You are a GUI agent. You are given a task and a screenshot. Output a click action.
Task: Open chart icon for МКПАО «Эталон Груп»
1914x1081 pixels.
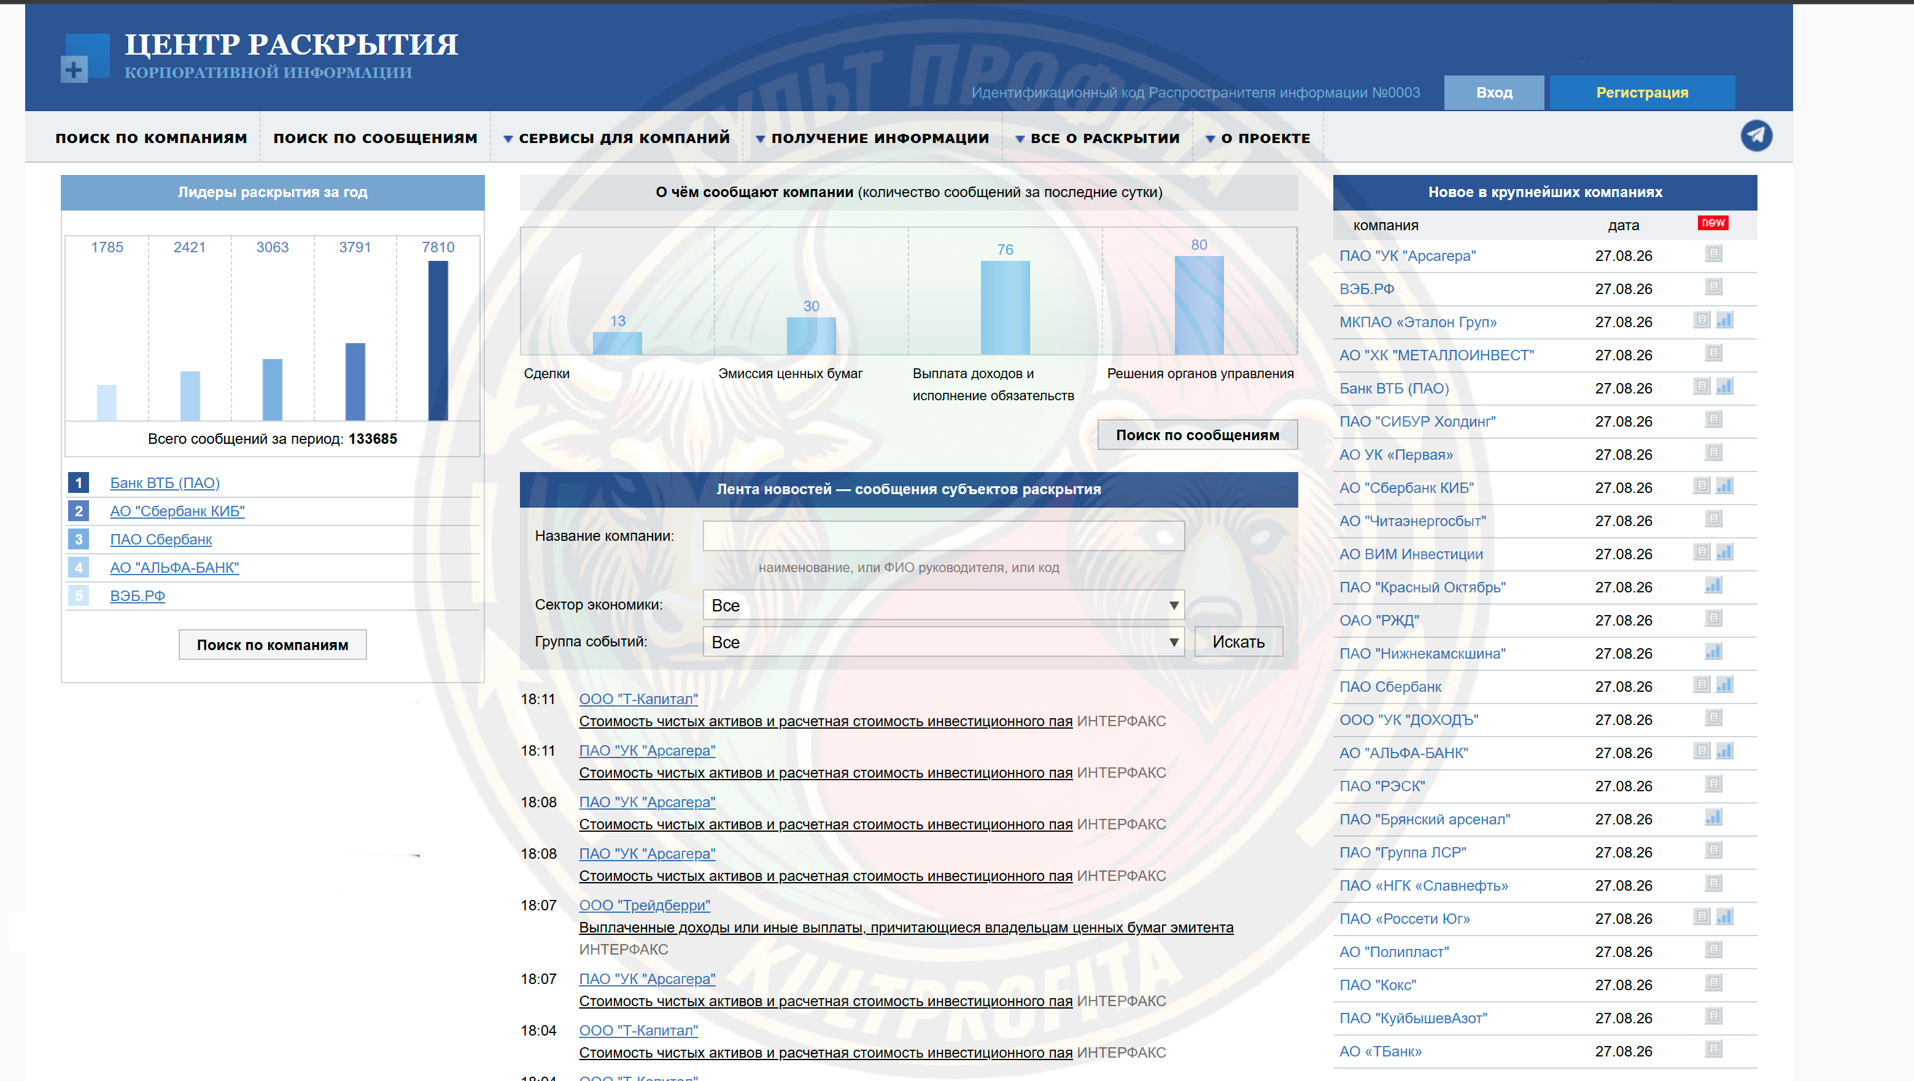(x=1724, y=320)
